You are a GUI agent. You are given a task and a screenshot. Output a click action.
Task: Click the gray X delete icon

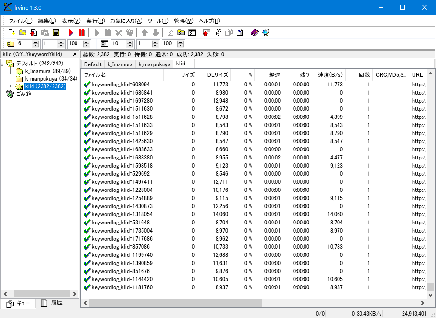119,33
